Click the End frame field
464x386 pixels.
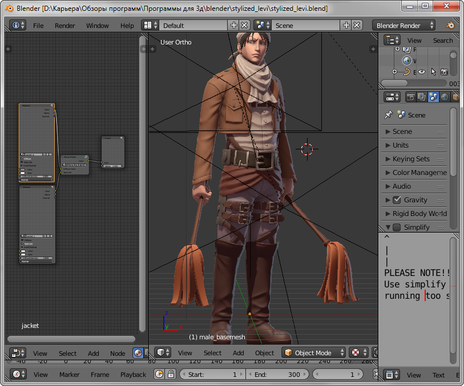277,374
